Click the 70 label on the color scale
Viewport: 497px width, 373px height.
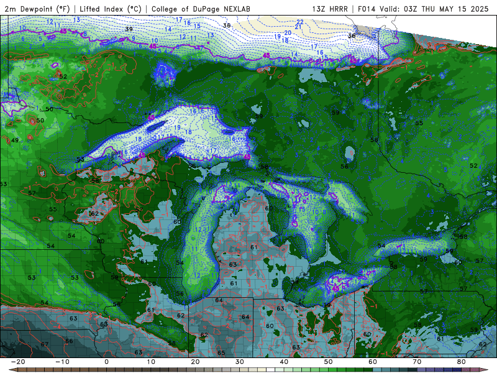point(417,362)
